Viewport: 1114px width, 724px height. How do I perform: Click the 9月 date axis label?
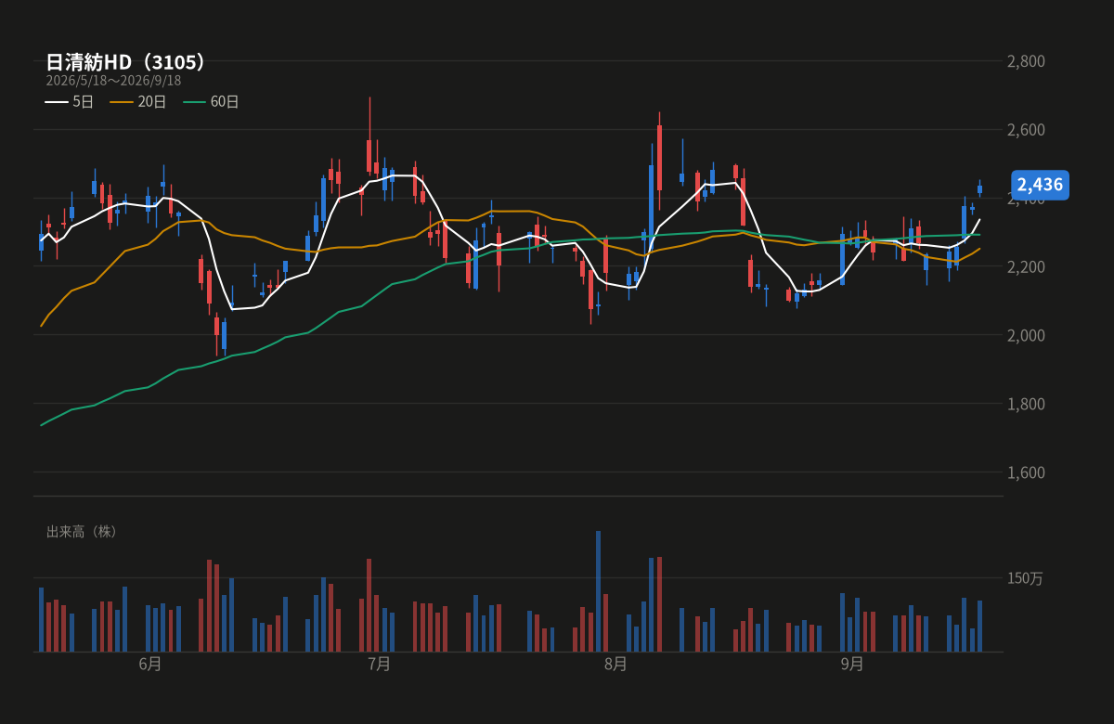[852, 665]
